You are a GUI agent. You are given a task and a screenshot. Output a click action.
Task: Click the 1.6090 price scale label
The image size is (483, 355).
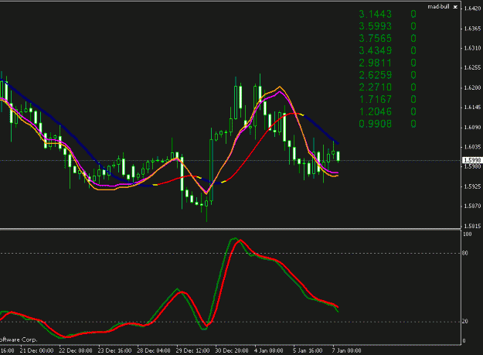coord(472,128)
